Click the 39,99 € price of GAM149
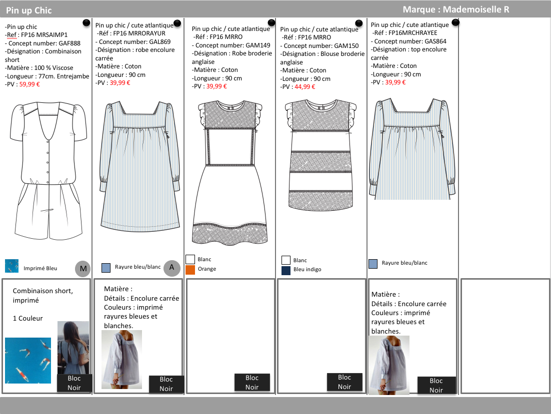 point(216,86)
